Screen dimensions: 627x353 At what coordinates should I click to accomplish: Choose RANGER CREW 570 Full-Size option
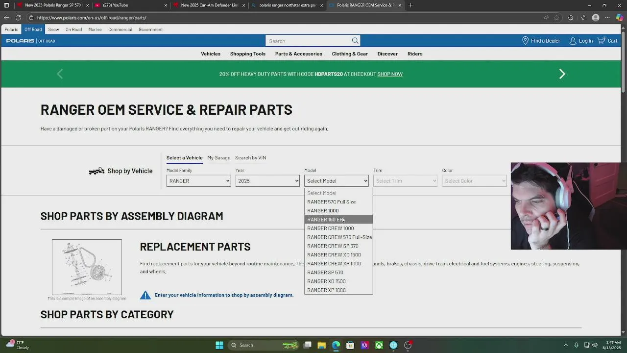click(x=338, y=237)
